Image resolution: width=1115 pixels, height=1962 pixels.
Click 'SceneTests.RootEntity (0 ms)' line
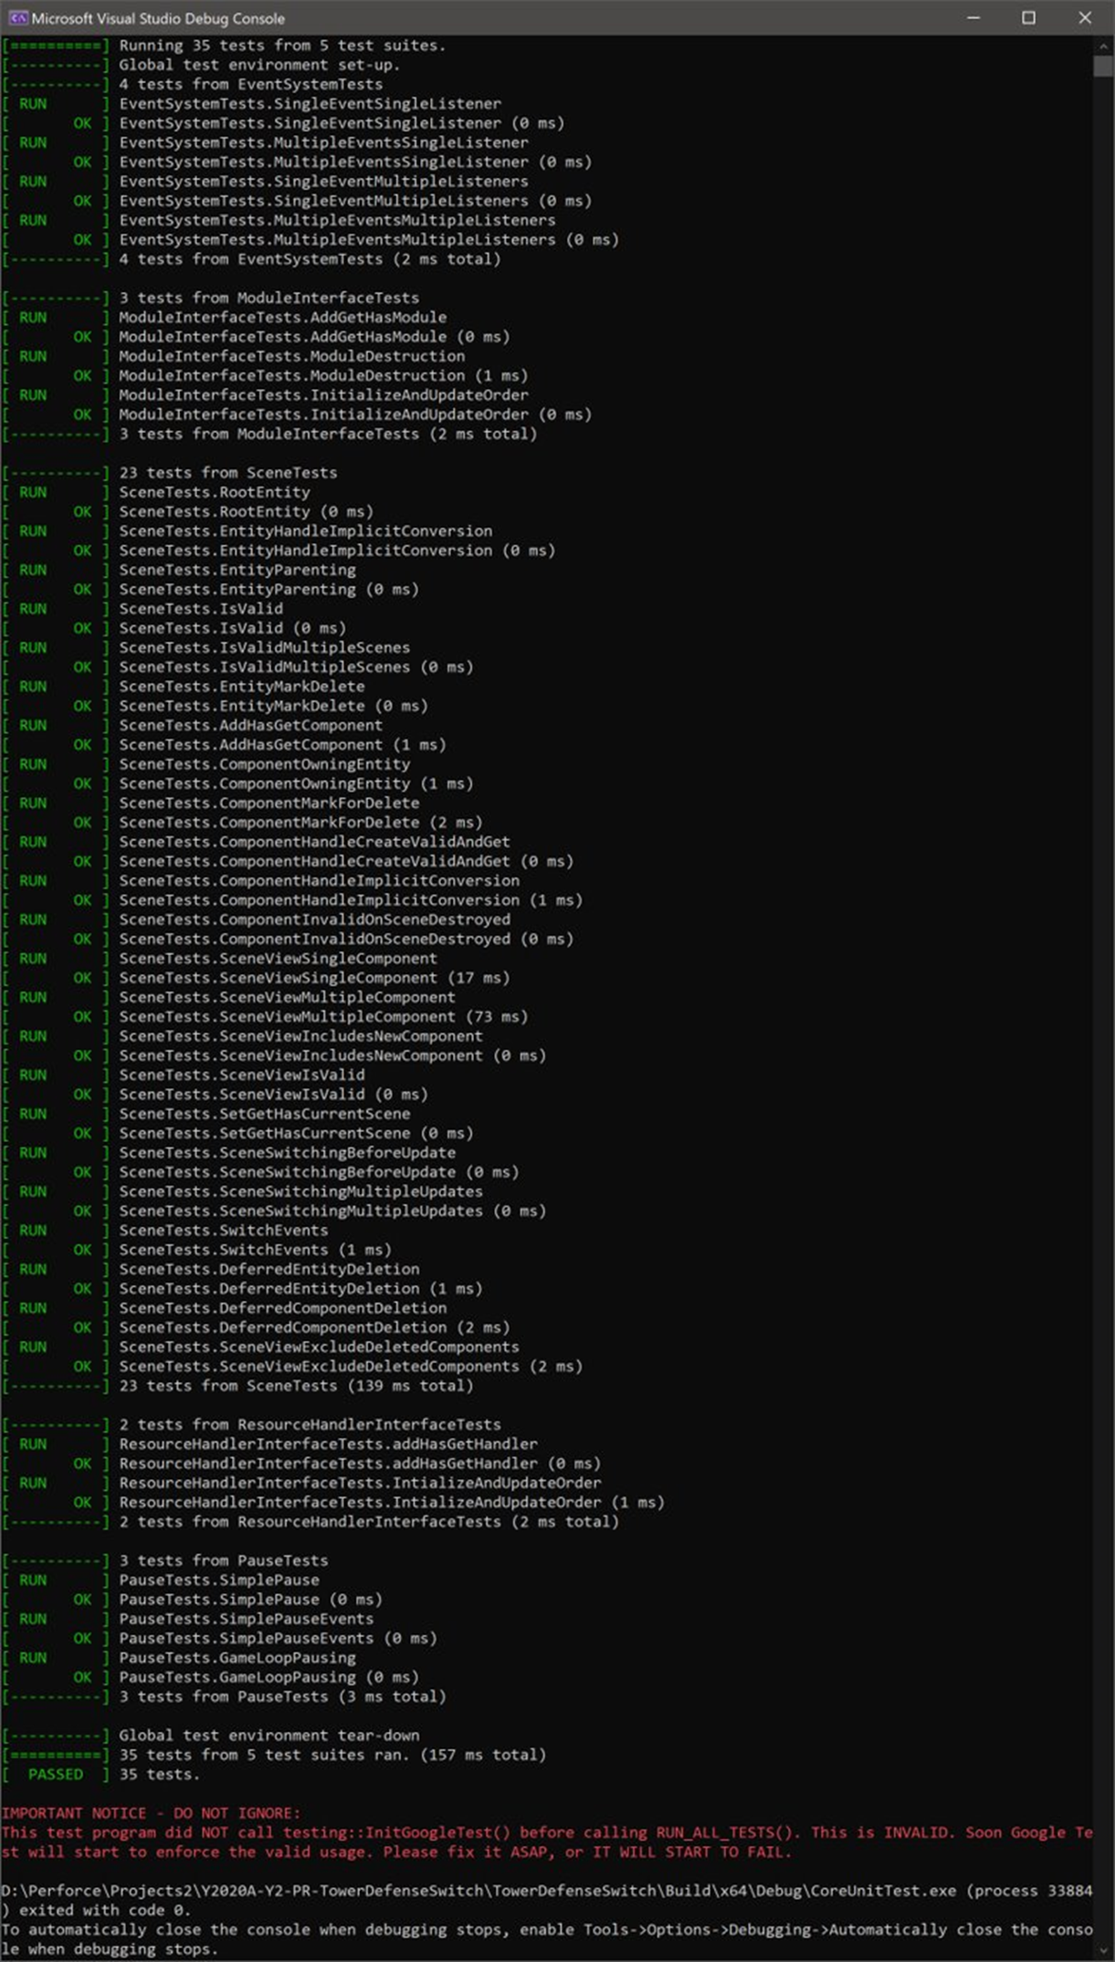pyautogui.click(x=246, y=512)
